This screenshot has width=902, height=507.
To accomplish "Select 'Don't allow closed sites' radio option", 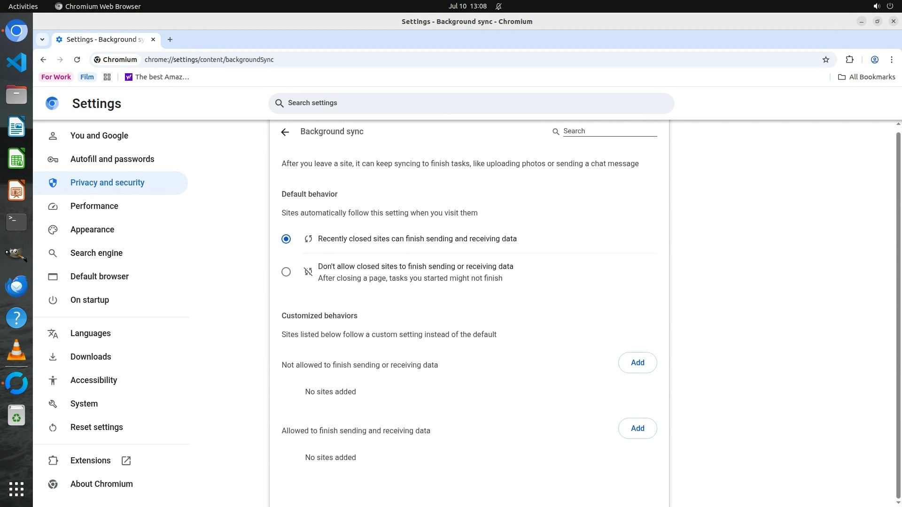I will pos(286,272).
